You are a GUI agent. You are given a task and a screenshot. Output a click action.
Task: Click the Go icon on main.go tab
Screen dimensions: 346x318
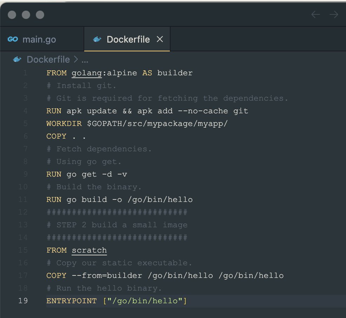[13, 39]
